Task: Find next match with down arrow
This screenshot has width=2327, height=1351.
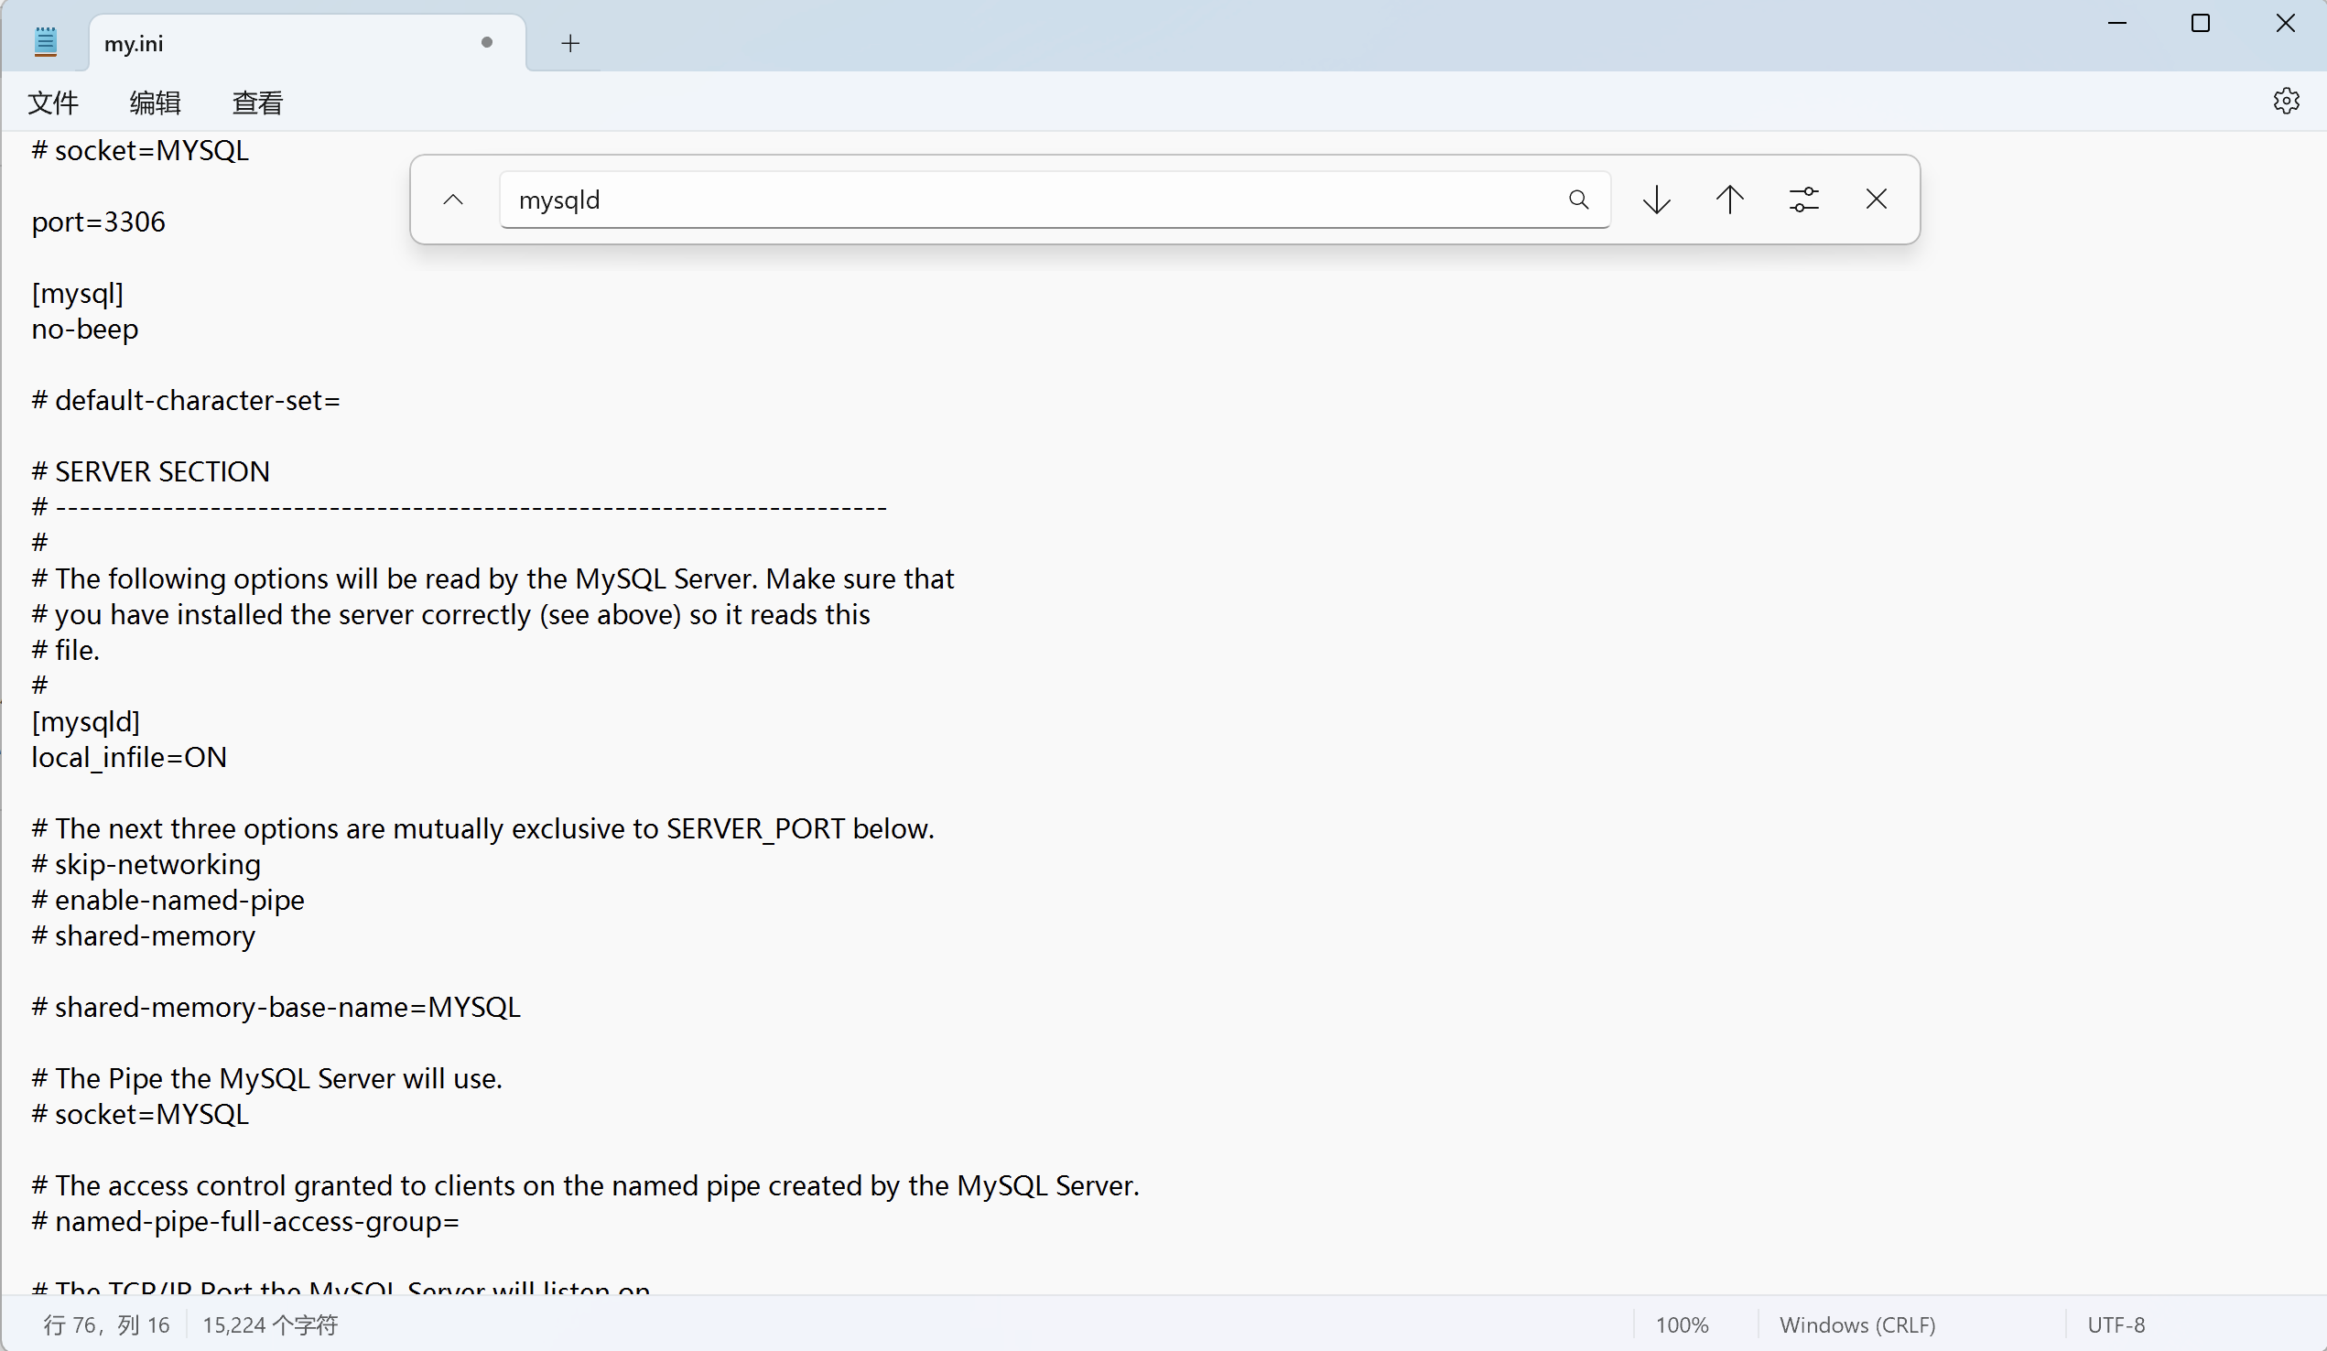Action: [1657, 200]
